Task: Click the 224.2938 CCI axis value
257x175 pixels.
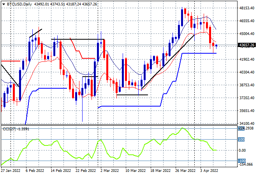Action: pyautogui.click(x=246, y=128)
